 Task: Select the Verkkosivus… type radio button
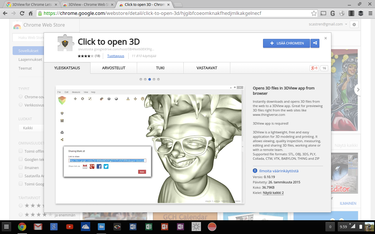pyautogui.click(x=21, y=105)
